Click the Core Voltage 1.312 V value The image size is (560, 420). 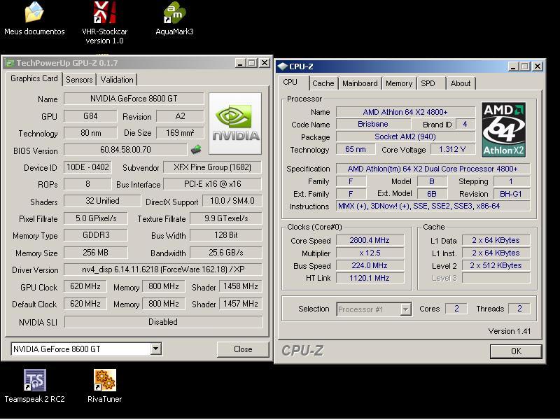(452, 149)
